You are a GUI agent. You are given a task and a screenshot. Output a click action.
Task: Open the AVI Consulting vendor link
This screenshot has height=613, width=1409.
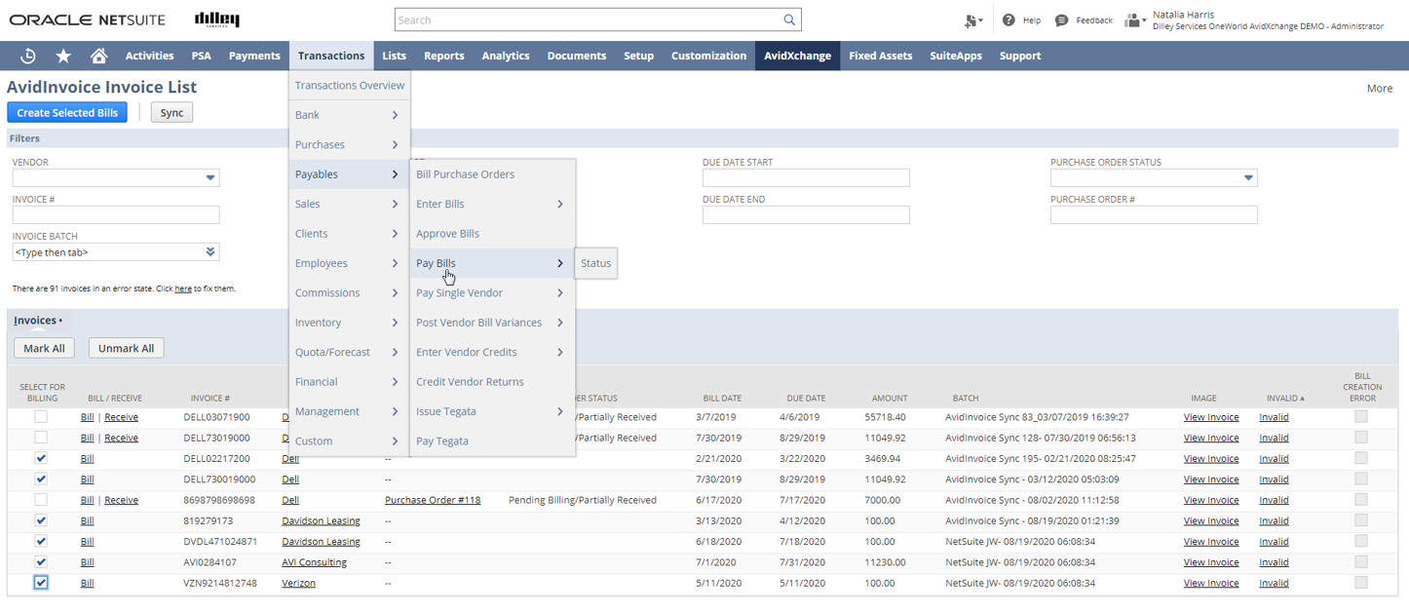[x=315, y=562]
